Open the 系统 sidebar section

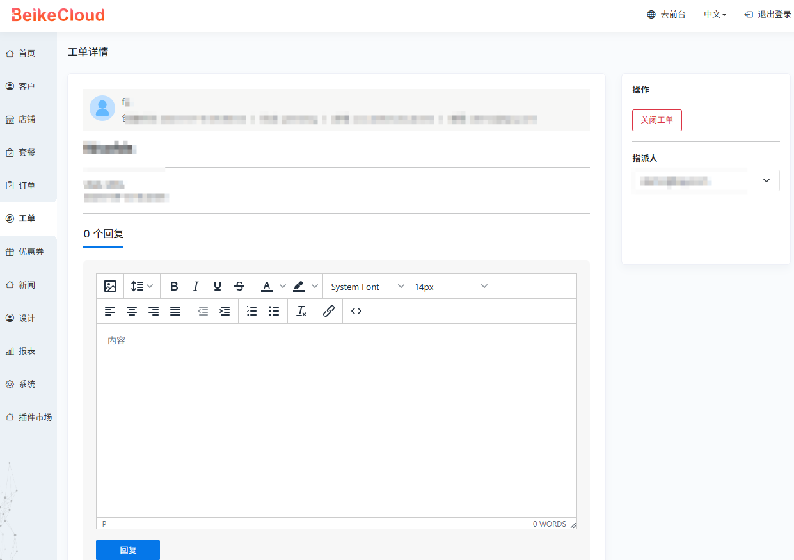click(28, 384)
